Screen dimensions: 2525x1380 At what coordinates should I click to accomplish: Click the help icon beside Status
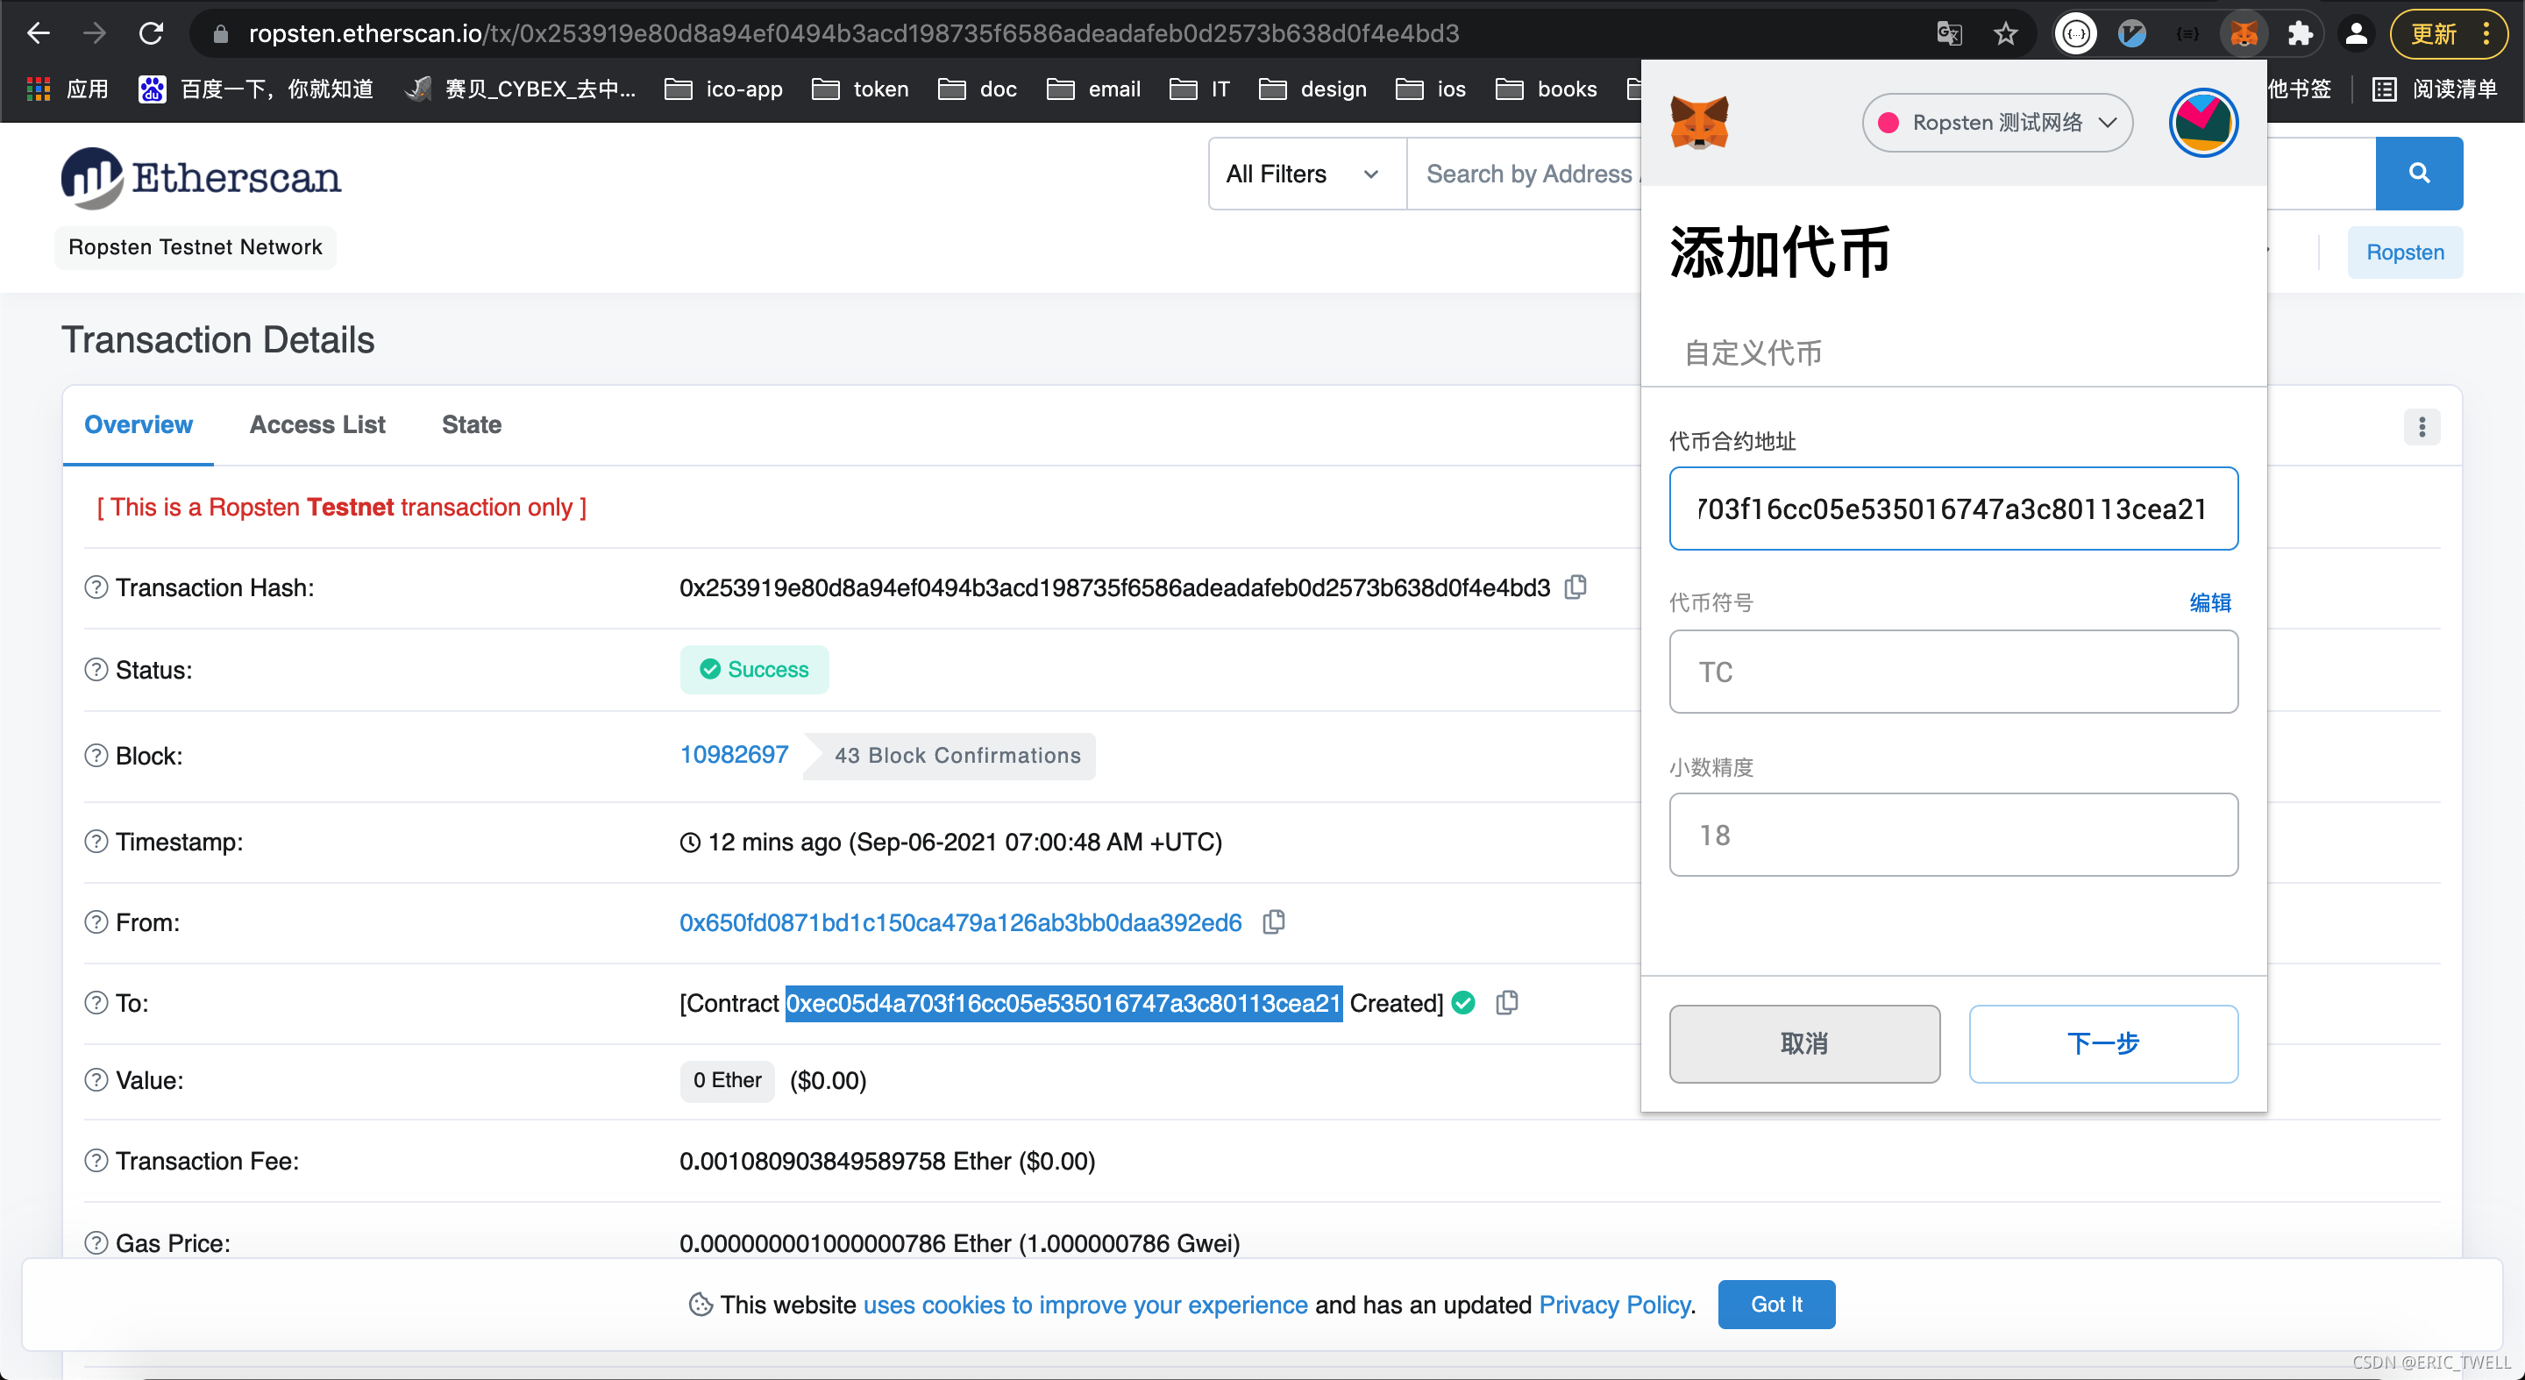(96, 670)
